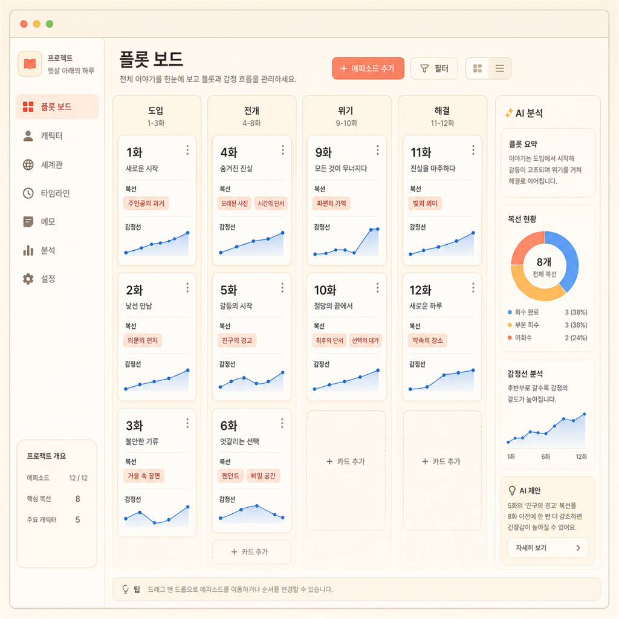Select the 빛의 의미 tag
Screen dimensions: 619x619
(425, 203)
